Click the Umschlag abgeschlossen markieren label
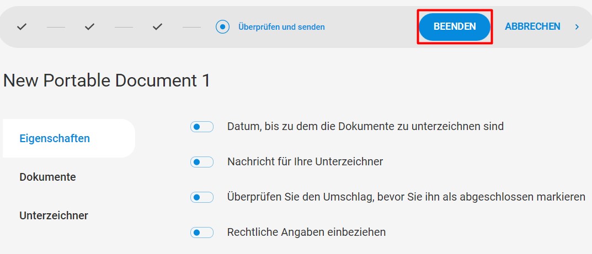Viewport: 592px width, 254px height. coord(406,197)
